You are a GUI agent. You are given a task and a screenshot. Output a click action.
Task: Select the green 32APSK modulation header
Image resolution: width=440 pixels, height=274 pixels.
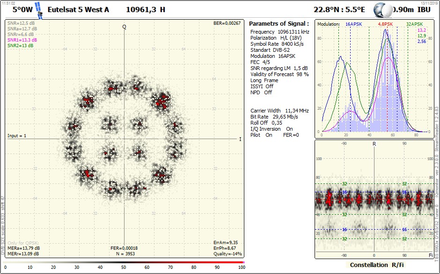point(414,24)
